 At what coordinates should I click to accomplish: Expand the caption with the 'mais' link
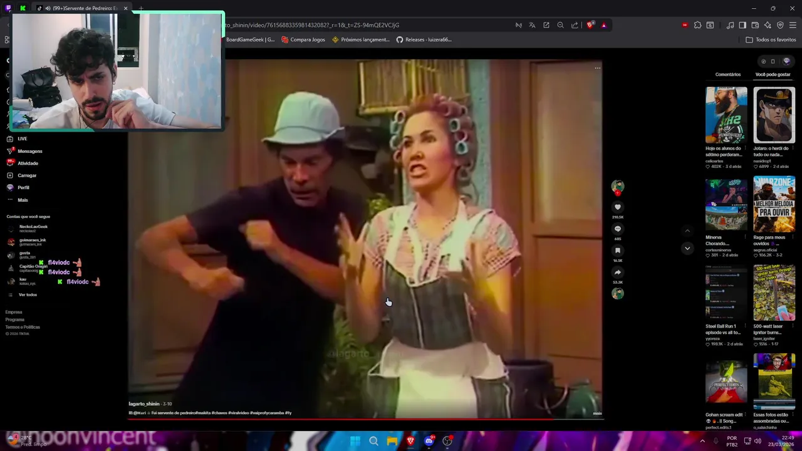(597, 413)
